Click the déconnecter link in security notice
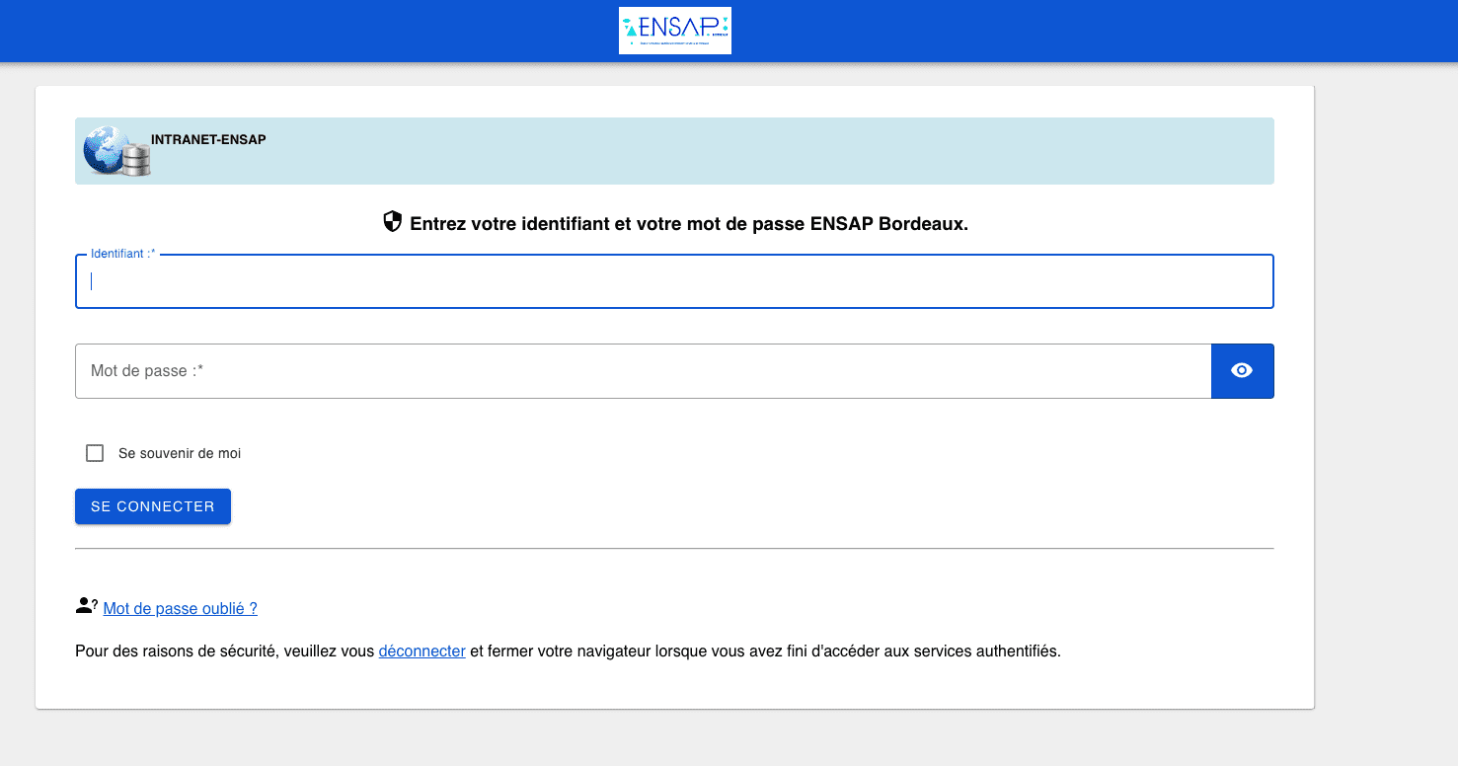Image resolution: width=1458 pixels, height=766 pixels. (422, 651)
